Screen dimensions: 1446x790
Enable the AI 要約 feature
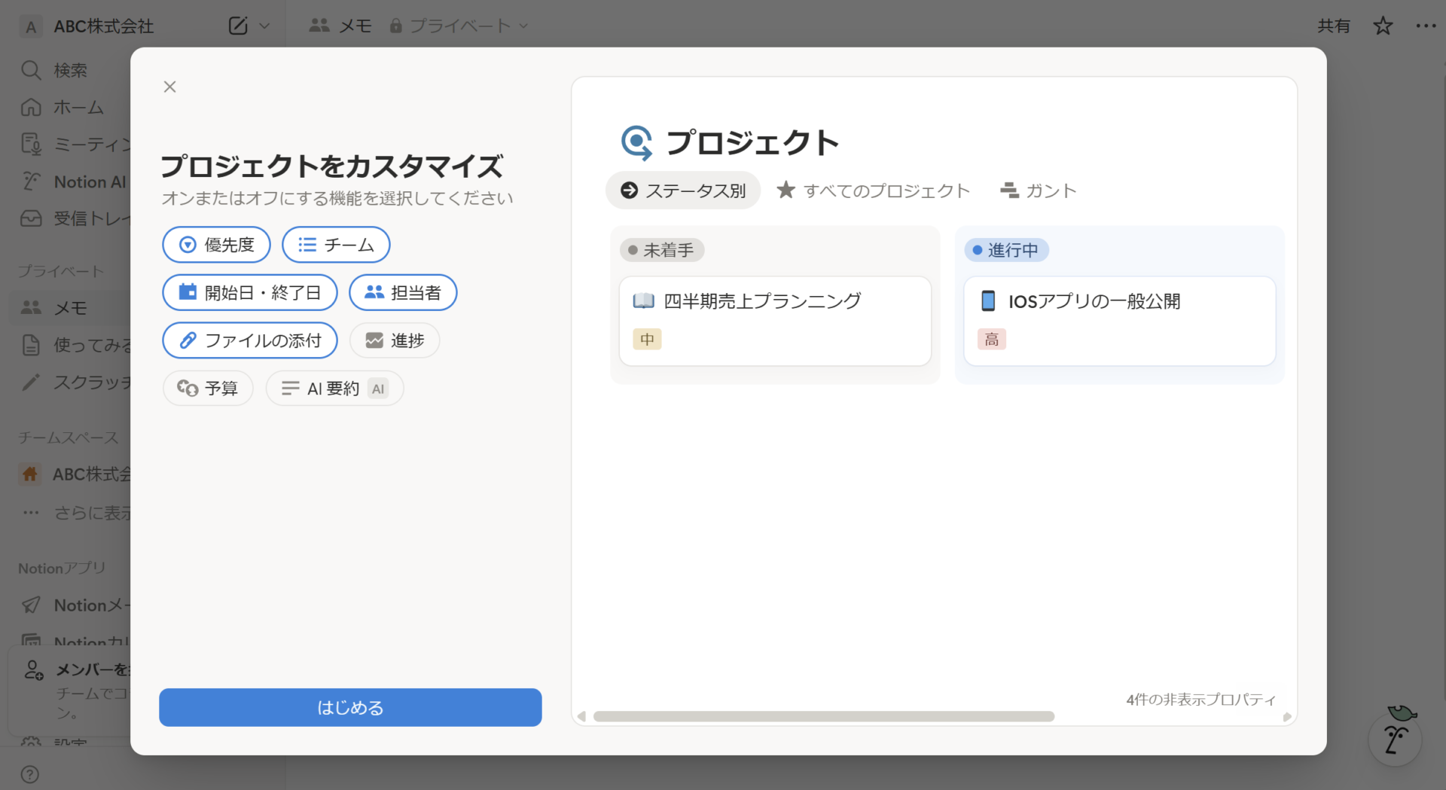click(334, 388)
